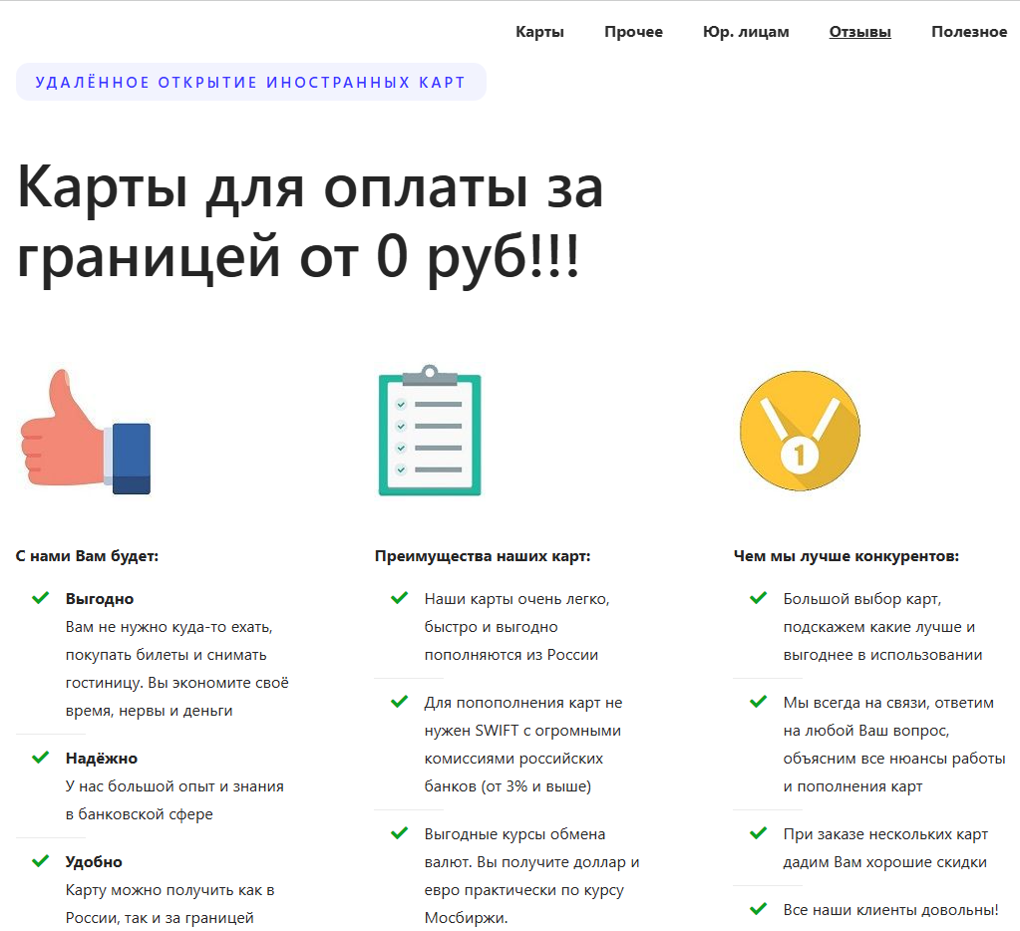Click the checkmark beside Все наши клиенты довольны
This screenshot has height=931, width=1020.
pyautogui.click(x=759, y=908)
